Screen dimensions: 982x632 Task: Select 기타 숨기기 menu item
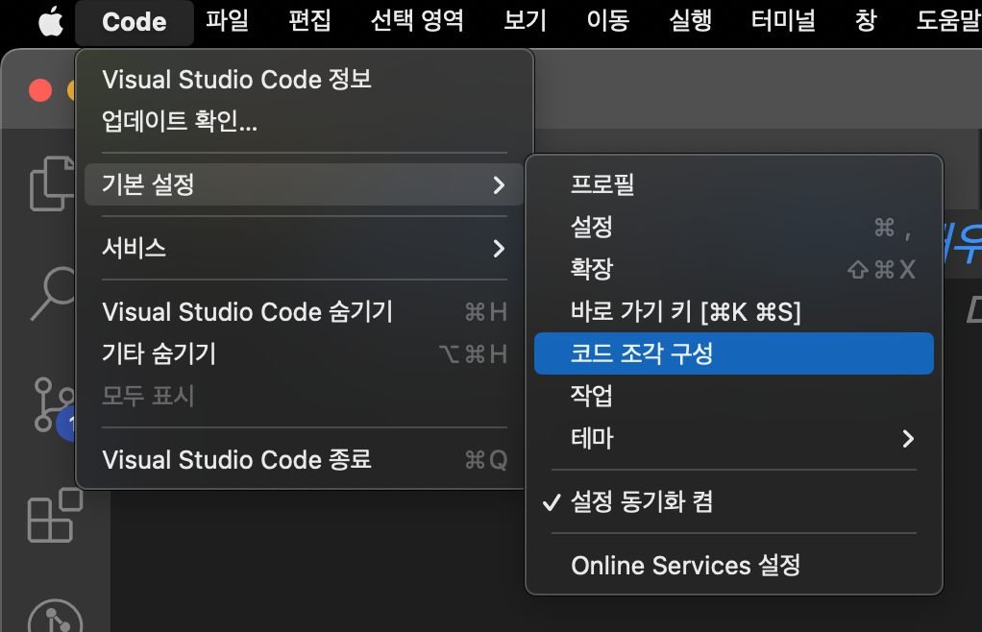(305, 353)
